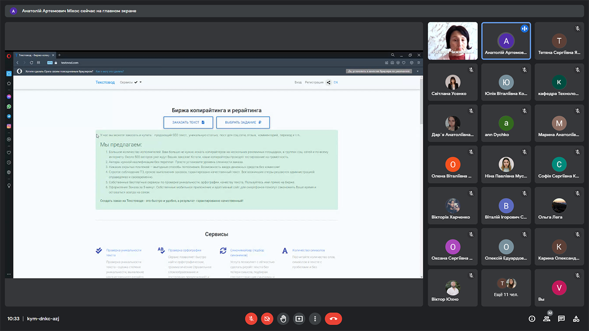Click the ВЫБРАТЬ ЗАДАНИЕ button
589x331 pixels.
243,122
